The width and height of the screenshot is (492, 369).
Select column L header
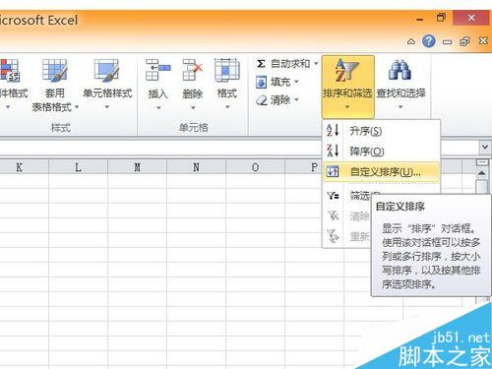78,167
